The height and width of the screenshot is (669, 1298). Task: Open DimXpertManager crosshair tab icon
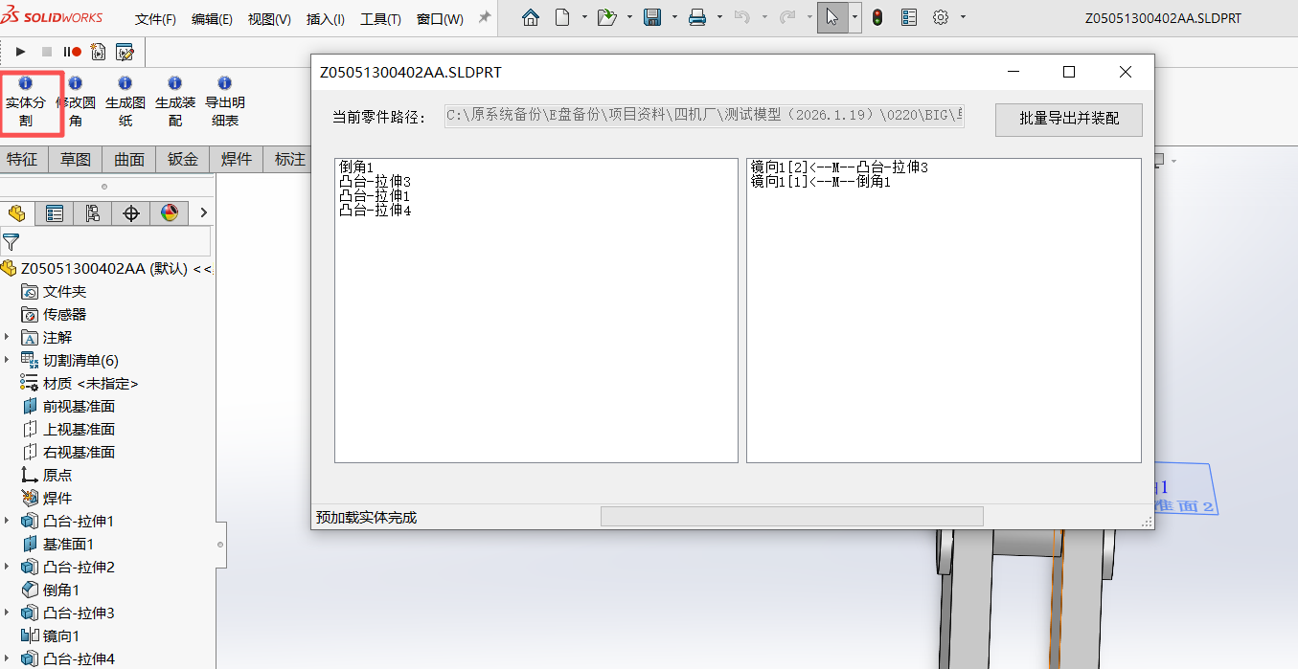click(131, 212)
